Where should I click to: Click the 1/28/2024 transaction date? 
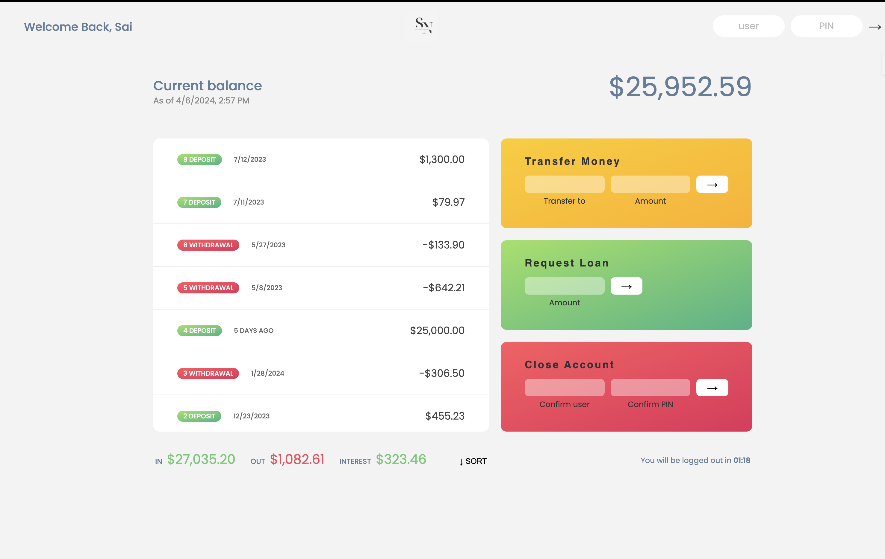(x=267, y=373)
